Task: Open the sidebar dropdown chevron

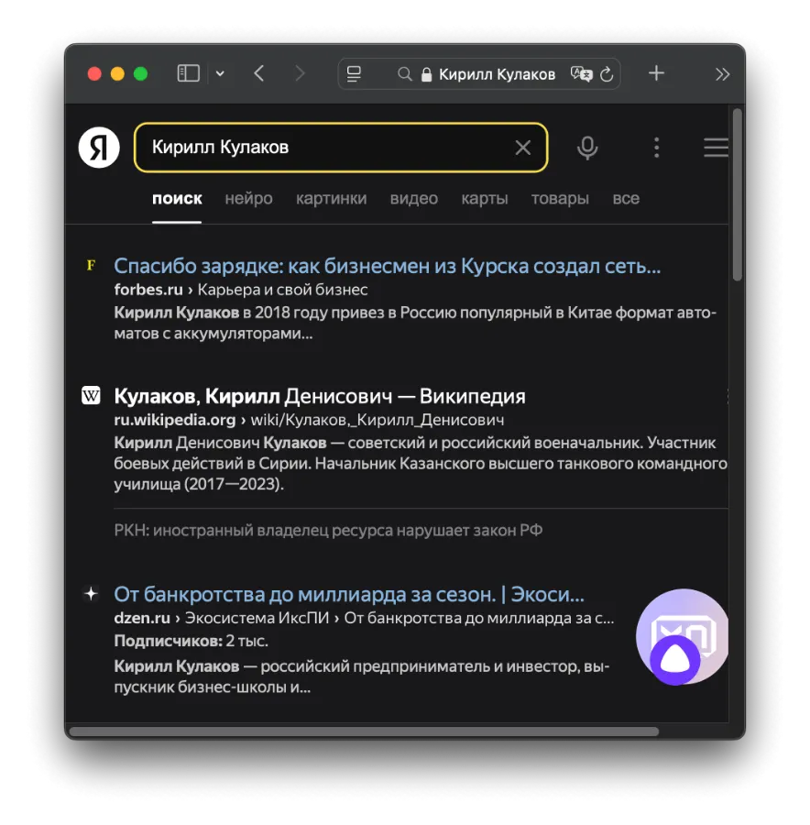Action: (220, 73)
